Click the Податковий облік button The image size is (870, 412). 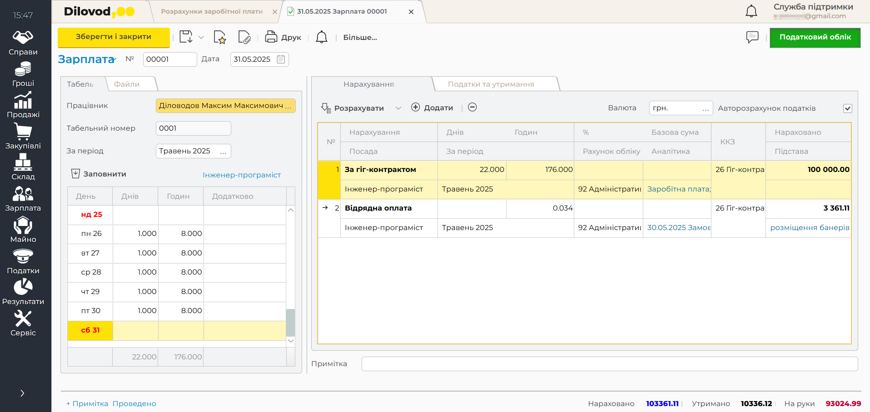click(815, 37)
